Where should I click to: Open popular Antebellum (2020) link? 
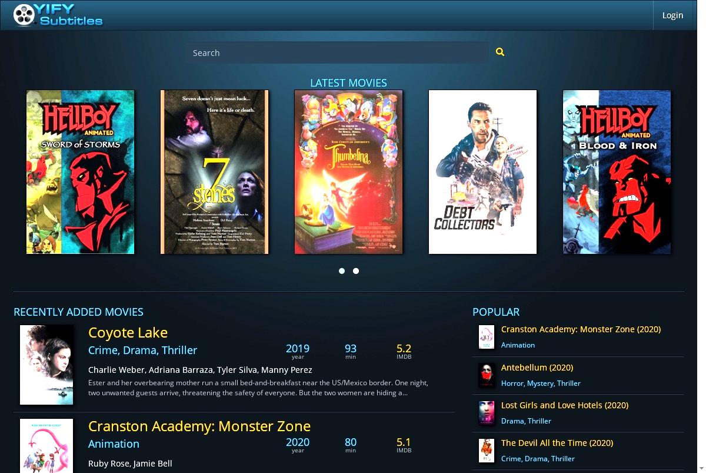click(537, 367)
